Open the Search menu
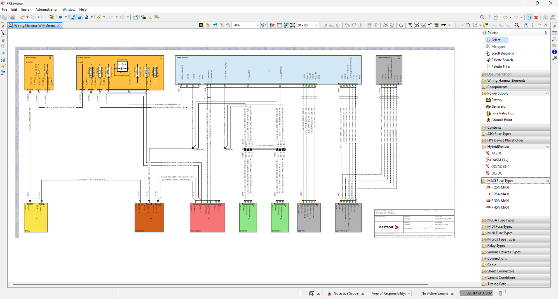Screen dimensions: 558x299 [x=26, y=9]
